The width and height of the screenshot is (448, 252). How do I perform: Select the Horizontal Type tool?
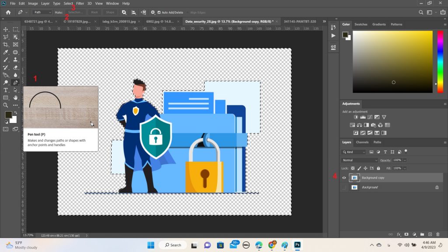6,90
